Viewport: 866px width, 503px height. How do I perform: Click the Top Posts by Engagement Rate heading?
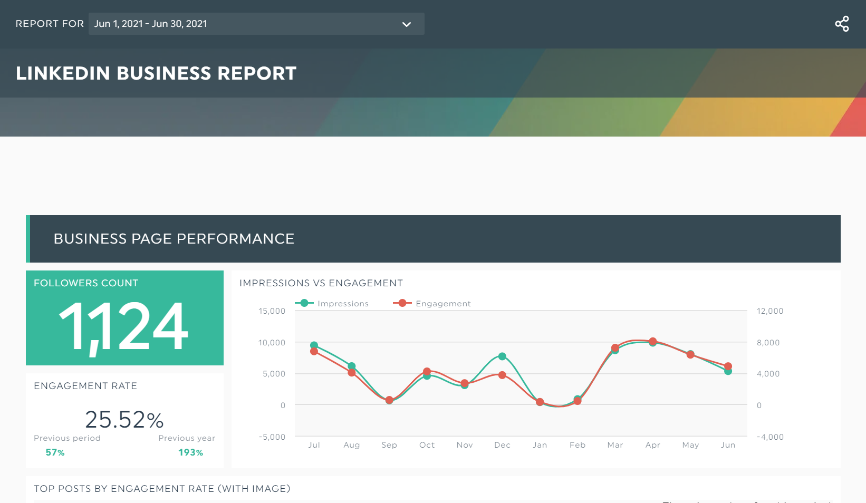click(x=162, y=489)
